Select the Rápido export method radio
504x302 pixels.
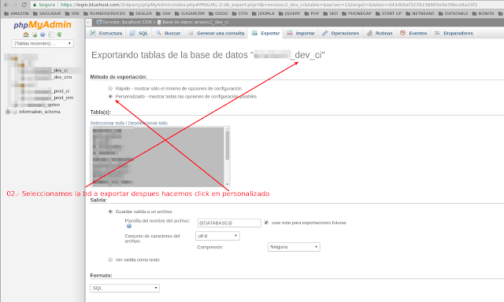(110, 88)
